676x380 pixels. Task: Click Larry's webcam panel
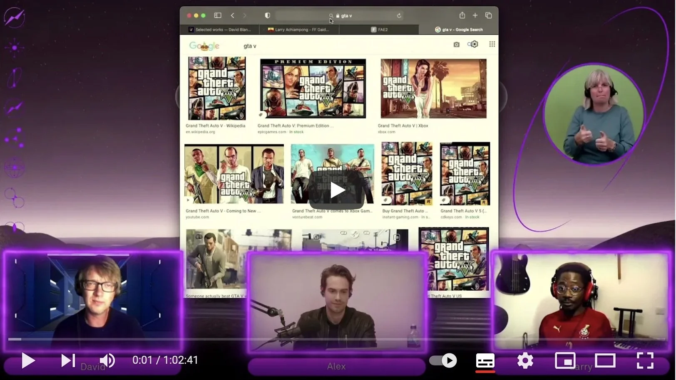click(x=581, y=301)
